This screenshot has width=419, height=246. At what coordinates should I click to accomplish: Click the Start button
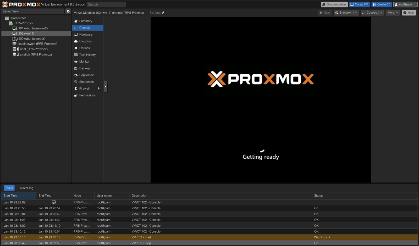(x=325, y=13)
